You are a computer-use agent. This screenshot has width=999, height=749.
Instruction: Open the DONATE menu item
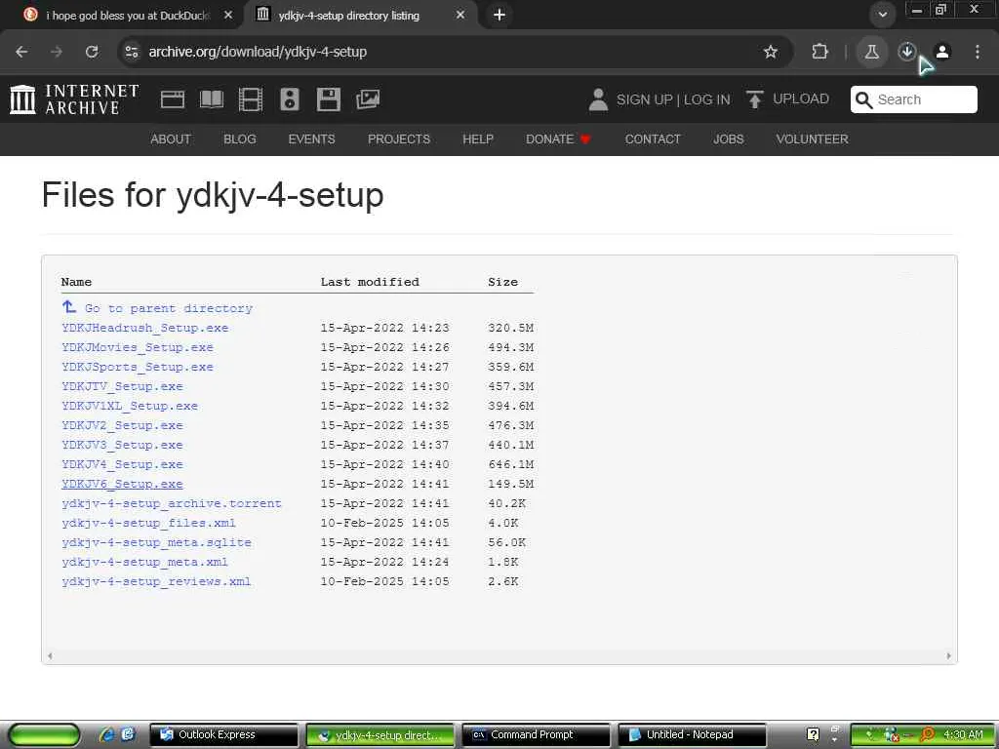coord(558,138)
